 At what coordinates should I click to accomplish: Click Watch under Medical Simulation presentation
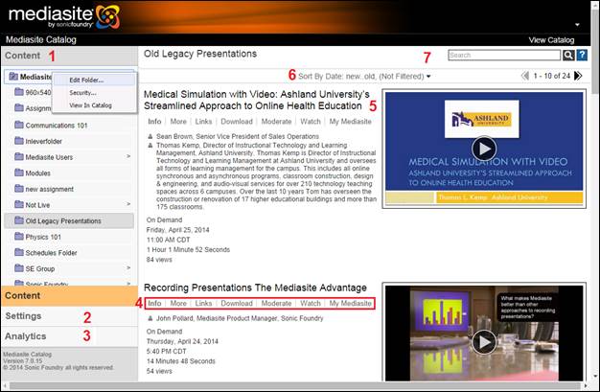pos(311,122)
